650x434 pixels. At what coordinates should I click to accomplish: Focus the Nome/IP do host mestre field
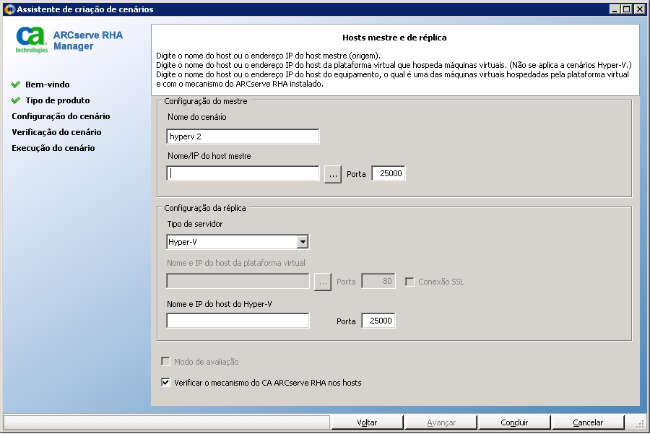[243, 173]
